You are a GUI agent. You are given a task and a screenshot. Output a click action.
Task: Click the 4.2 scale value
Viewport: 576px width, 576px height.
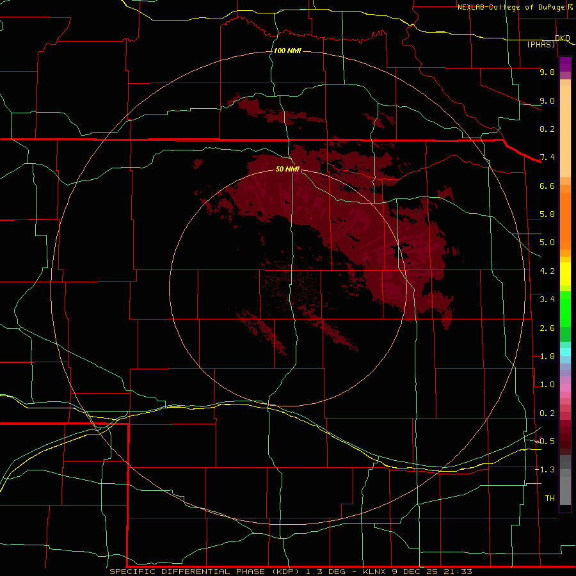547,271
